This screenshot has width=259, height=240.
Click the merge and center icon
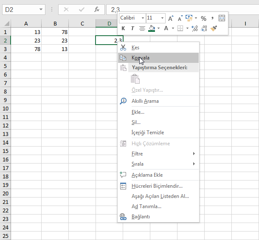[222, 18]
